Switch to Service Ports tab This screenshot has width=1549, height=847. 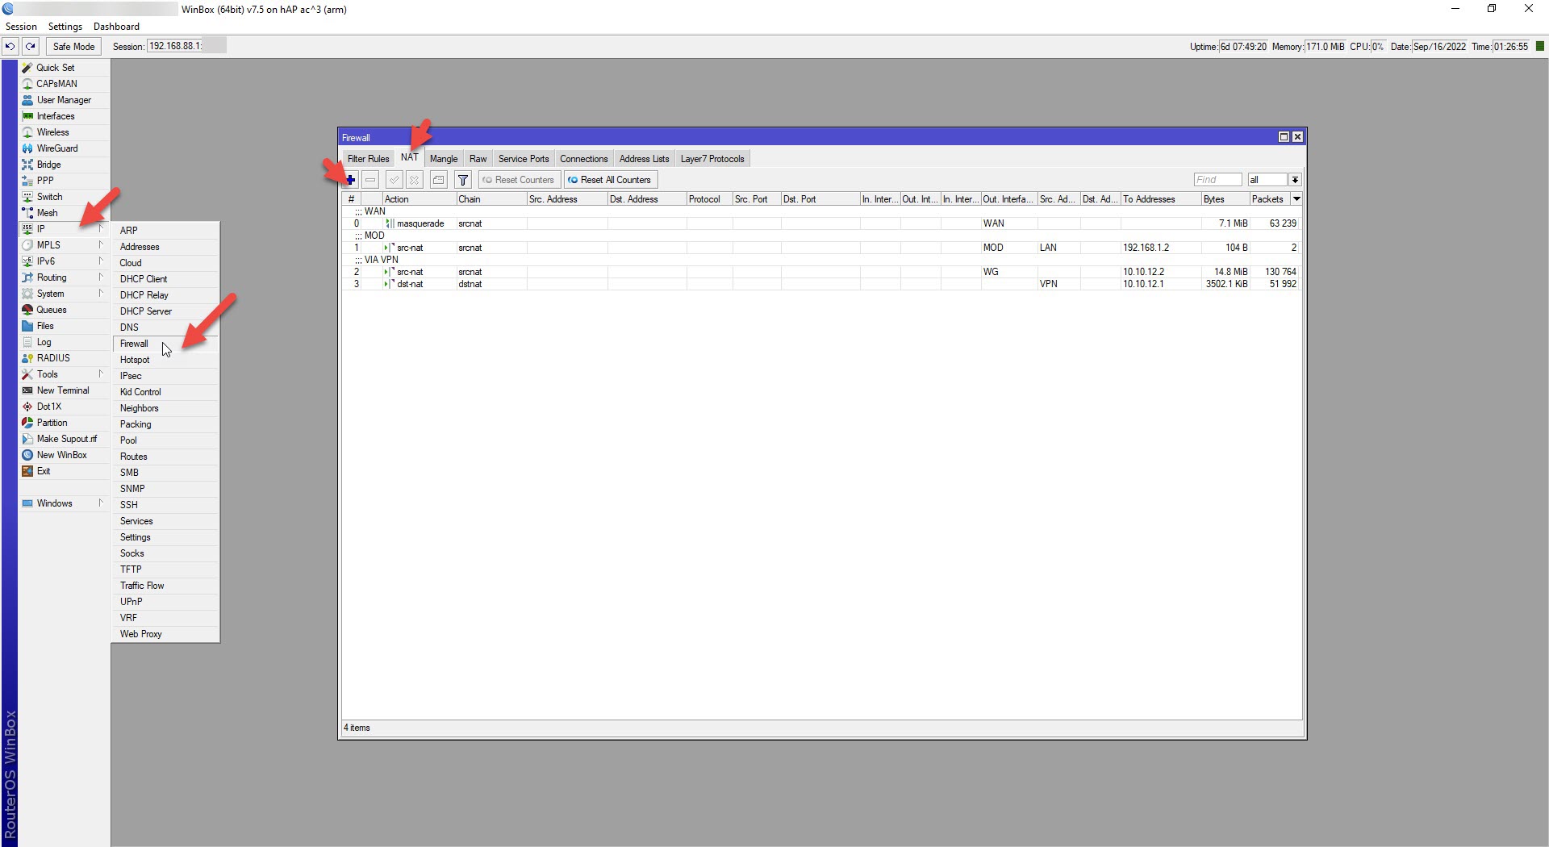pos(524,159)
